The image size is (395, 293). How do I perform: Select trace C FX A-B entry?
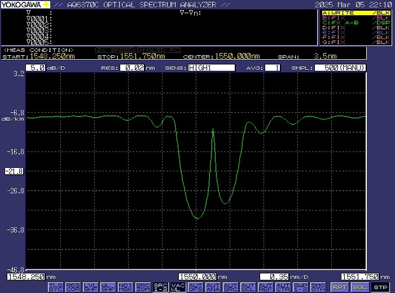pyautogui.click(x=356, y=23)
